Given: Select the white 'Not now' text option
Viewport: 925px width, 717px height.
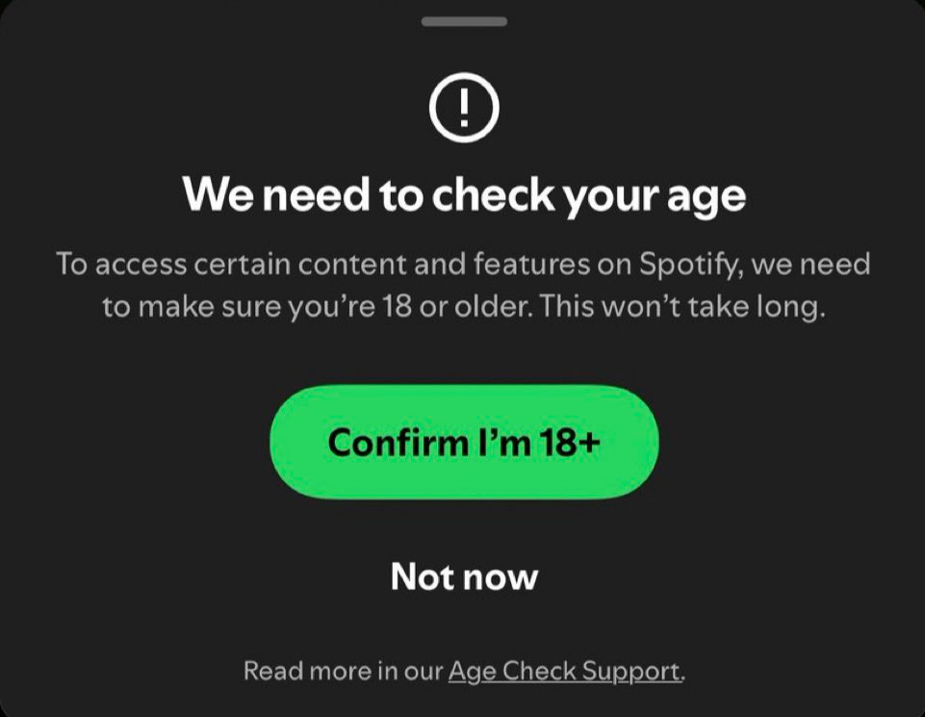Looking at the screenshot, I should [464, 576].
